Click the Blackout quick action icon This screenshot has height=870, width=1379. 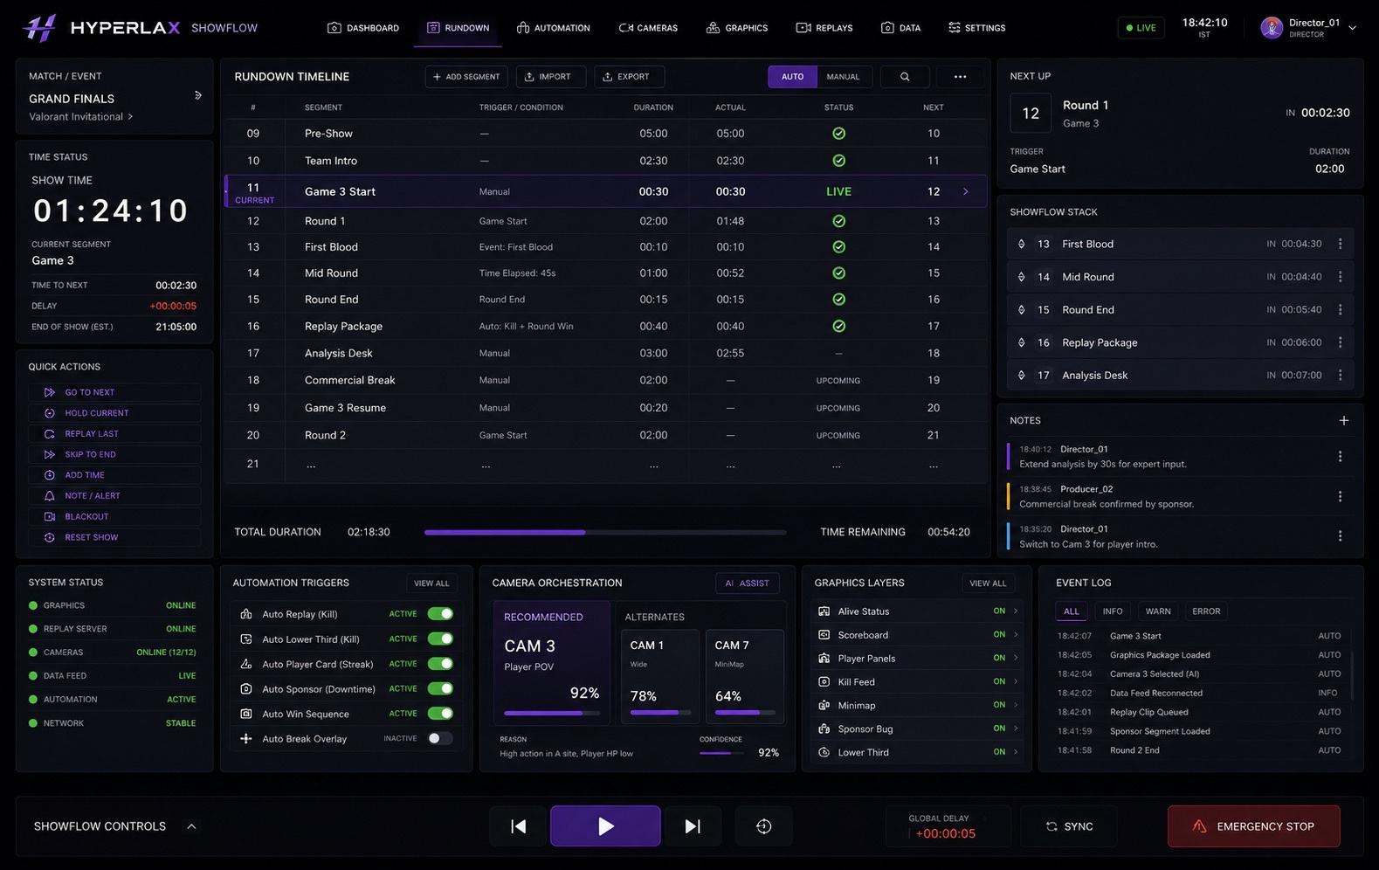click(50, 516)
